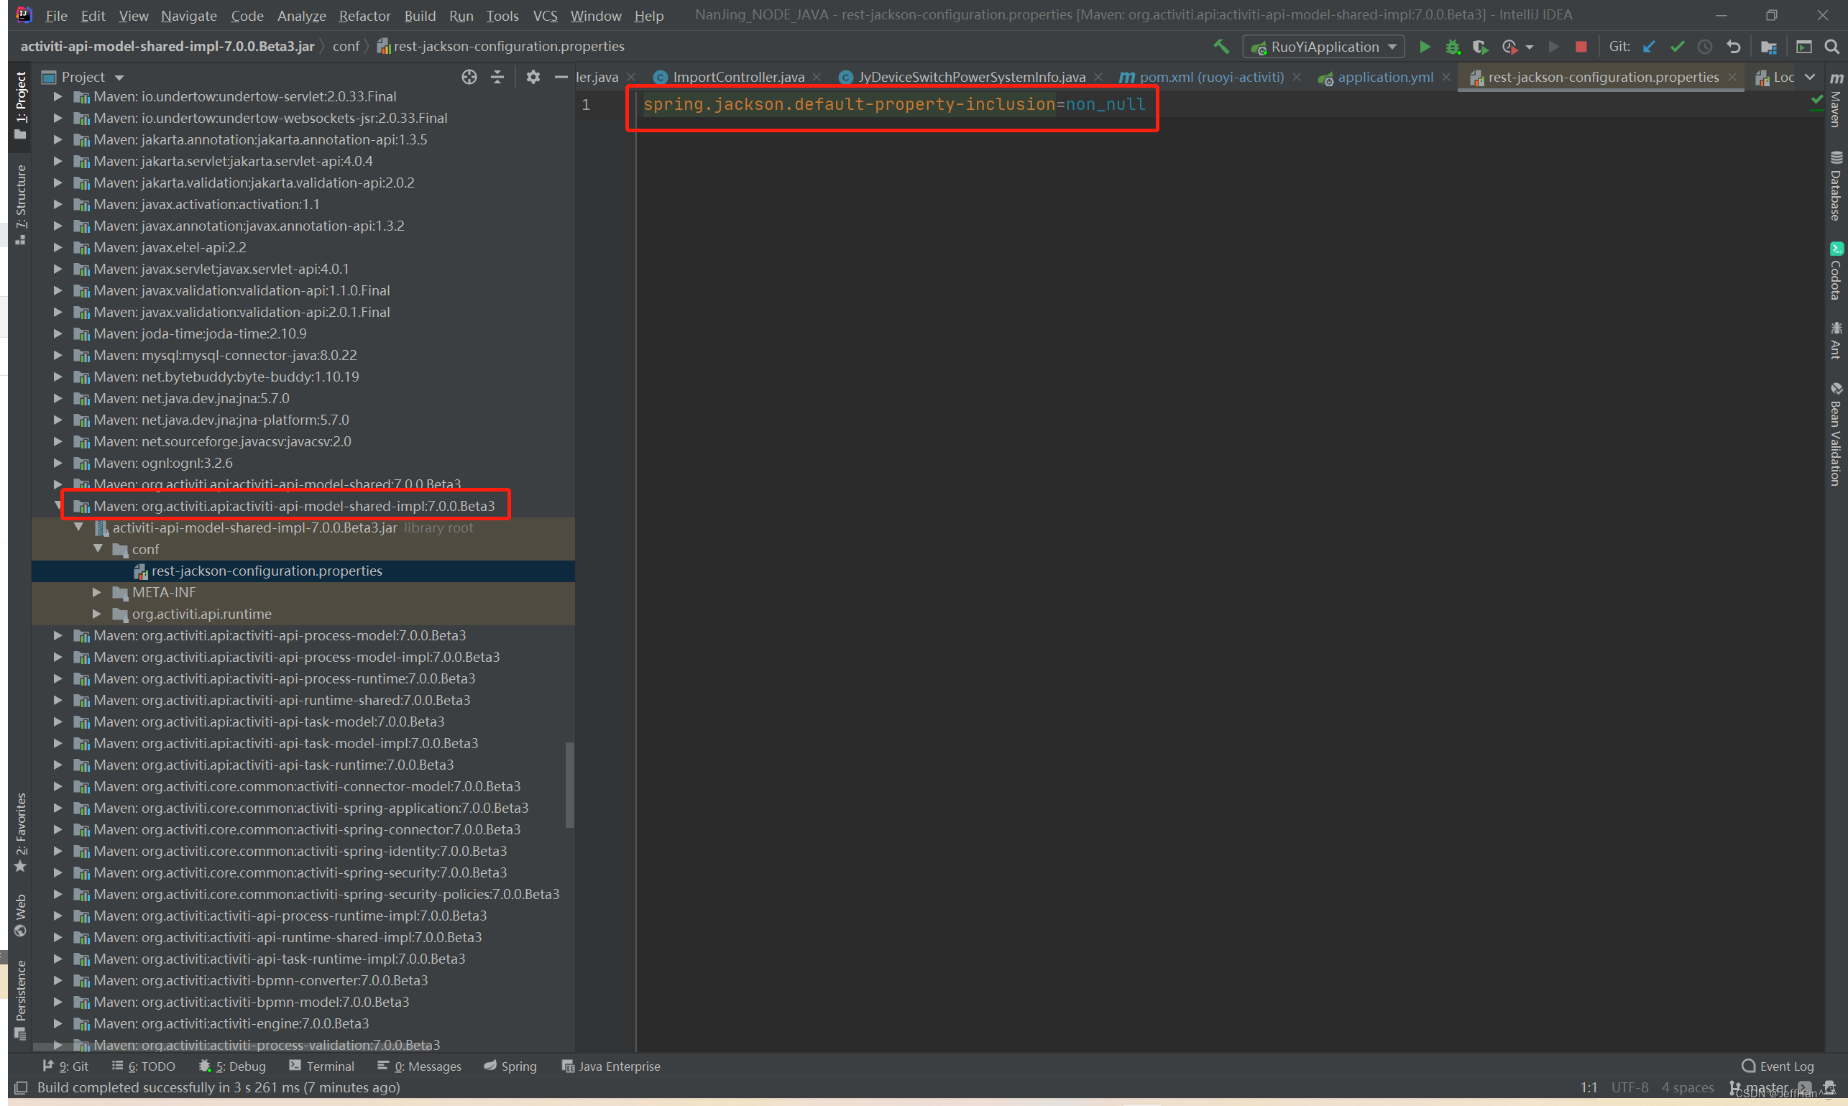
Task: Switch to the application.yml tab
Action: tap(1384, 77)
